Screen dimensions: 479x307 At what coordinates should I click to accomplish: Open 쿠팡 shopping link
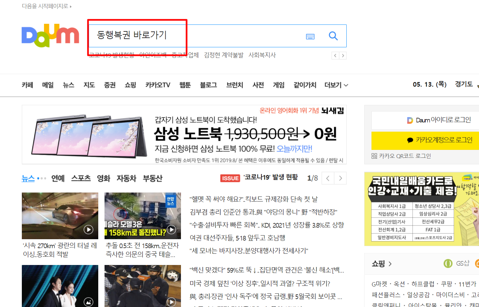[447, 284]
